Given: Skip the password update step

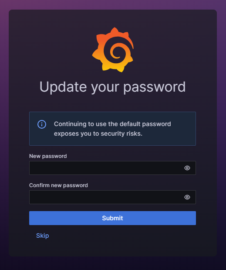Looking at the screenshot, I should click(42, 236).
